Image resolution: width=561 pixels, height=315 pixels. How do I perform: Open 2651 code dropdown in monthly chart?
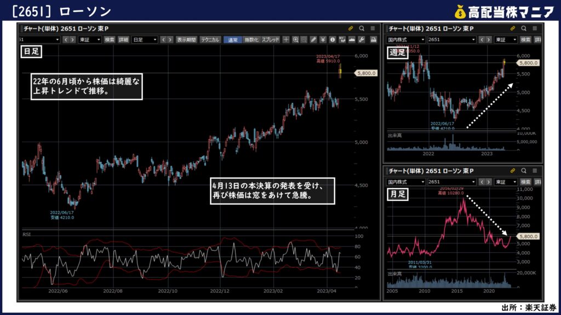click(451, 182)
